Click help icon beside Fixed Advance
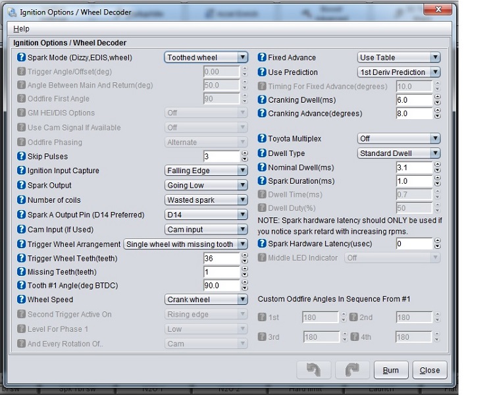 click(261, 57)
